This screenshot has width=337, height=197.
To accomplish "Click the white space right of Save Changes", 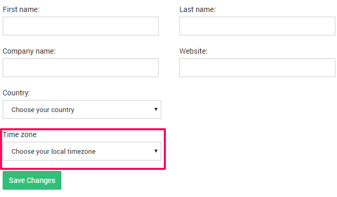I will click(193, 180).
